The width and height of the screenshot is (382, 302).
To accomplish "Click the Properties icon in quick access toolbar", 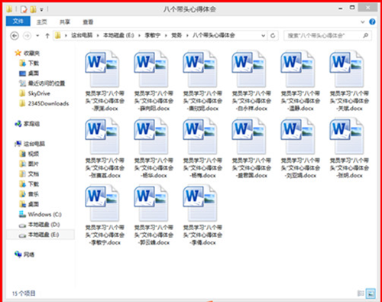I will pyautogui.click(x=24, y=9).
